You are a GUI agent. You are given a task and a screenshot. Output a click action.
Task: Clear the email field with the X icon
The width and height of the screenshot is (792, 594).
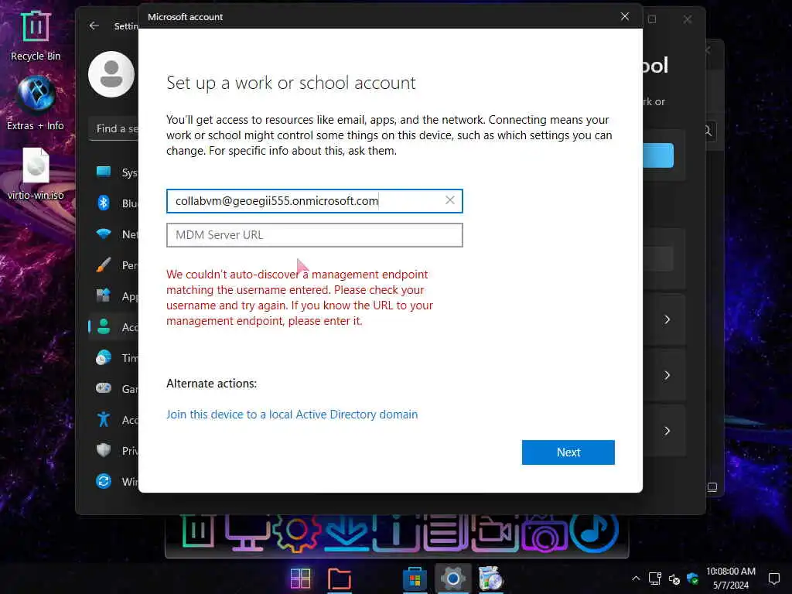[450, 200]
